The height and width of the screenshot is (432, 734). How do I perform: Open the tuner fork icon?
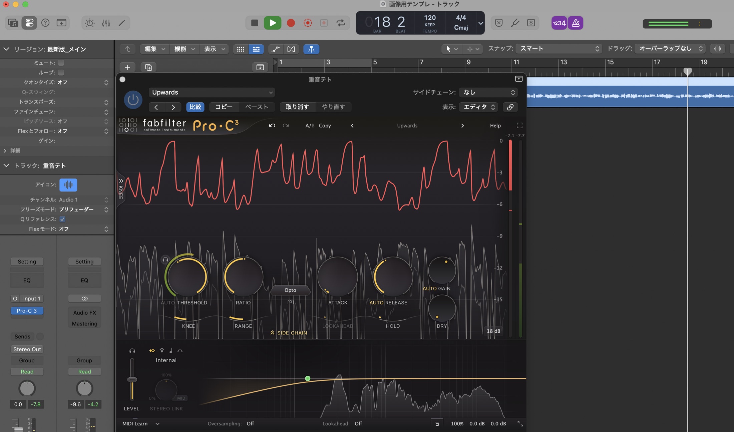coord(515,23)
